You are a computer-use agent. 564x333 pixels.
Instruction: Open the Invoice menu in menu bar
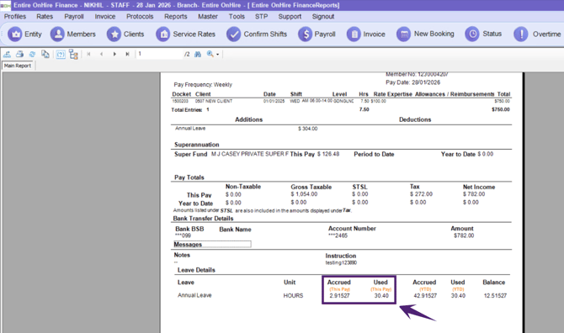click(x=105, y=17)
